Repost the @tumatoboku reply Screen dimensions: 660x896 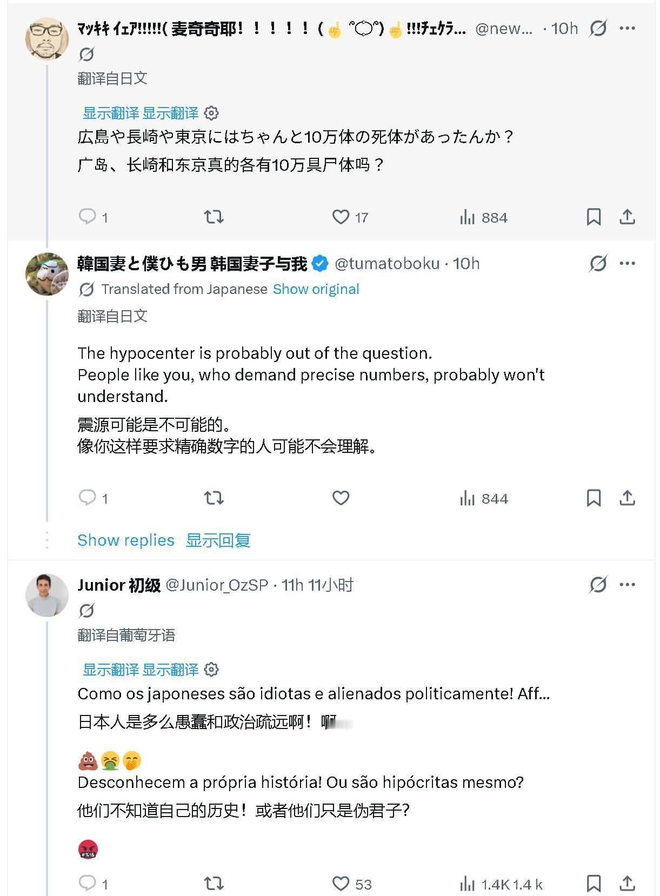(x=214, y=498)
